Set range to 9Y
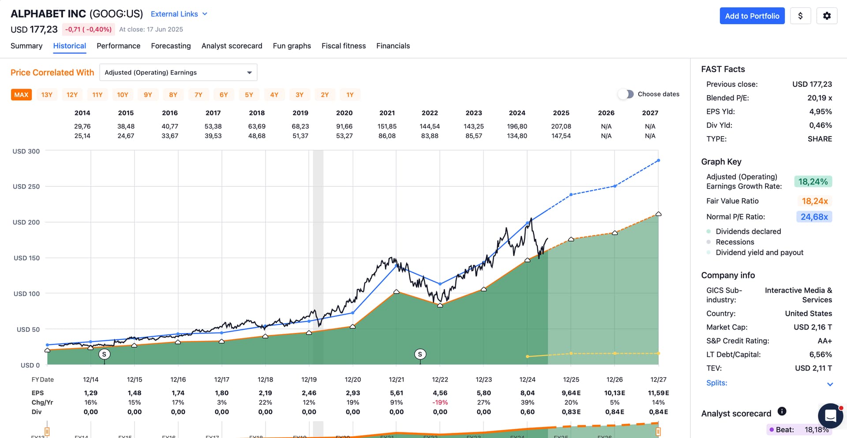This screenshot has height=438, width=847. (148, 95)
